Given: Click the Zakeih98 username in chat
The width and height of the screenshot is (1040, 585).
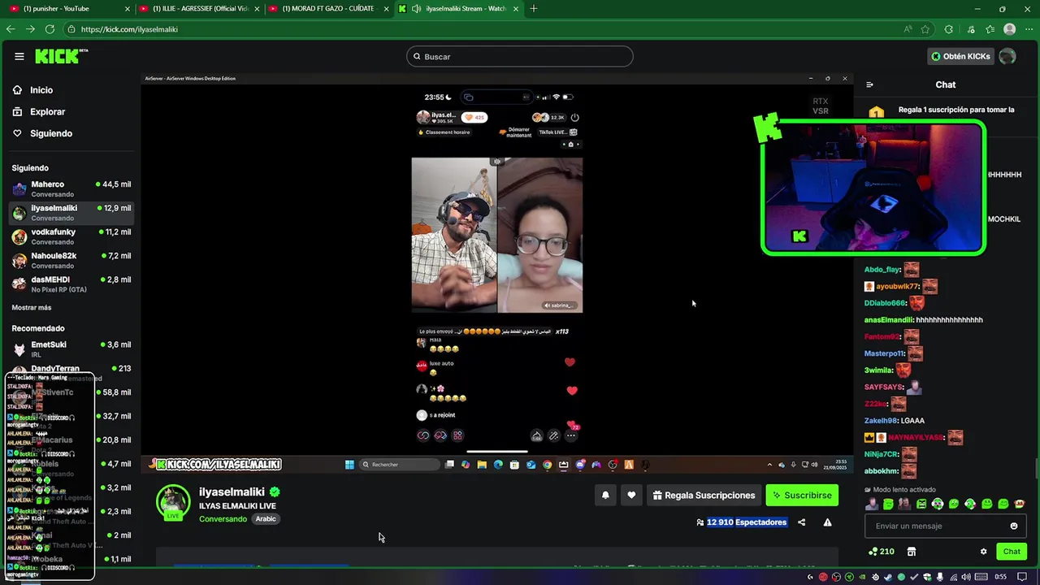Looking at the screenshot, I should (882, 421).
